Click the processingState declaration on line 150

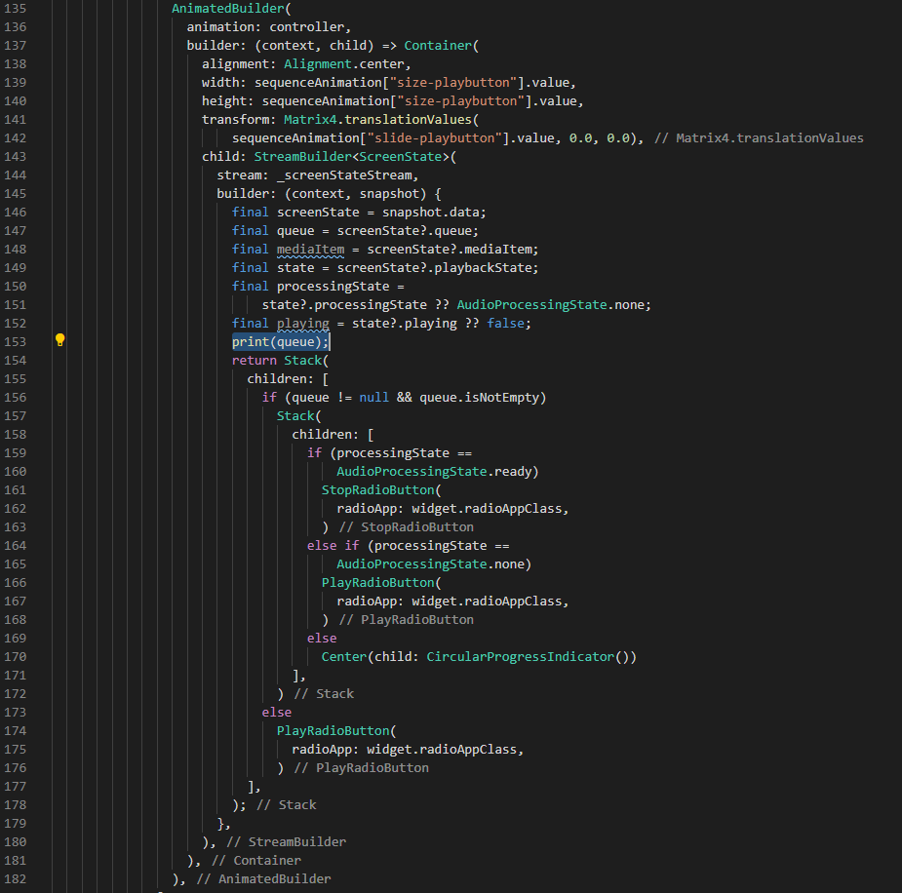pos(333,287)
